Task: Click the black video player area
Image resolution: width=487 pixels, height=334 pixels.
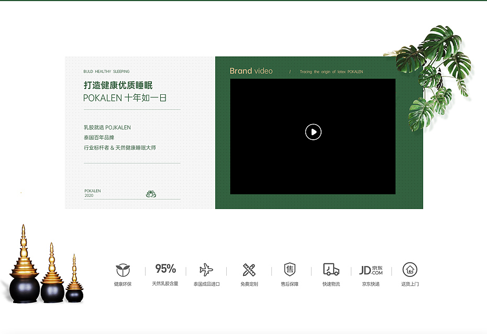Action: point(313,136)
